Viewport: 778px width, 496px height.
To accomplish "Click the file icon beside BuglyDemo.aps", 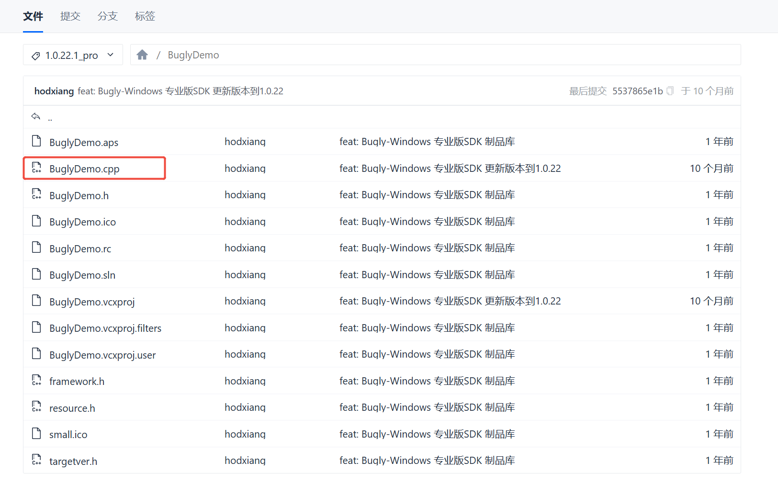I will 36,141.
